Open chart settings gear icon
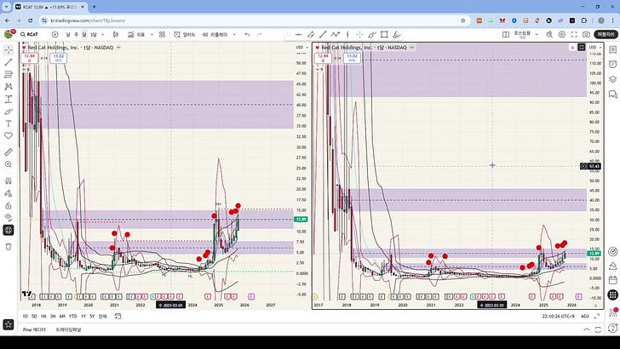 click(562, 34)
